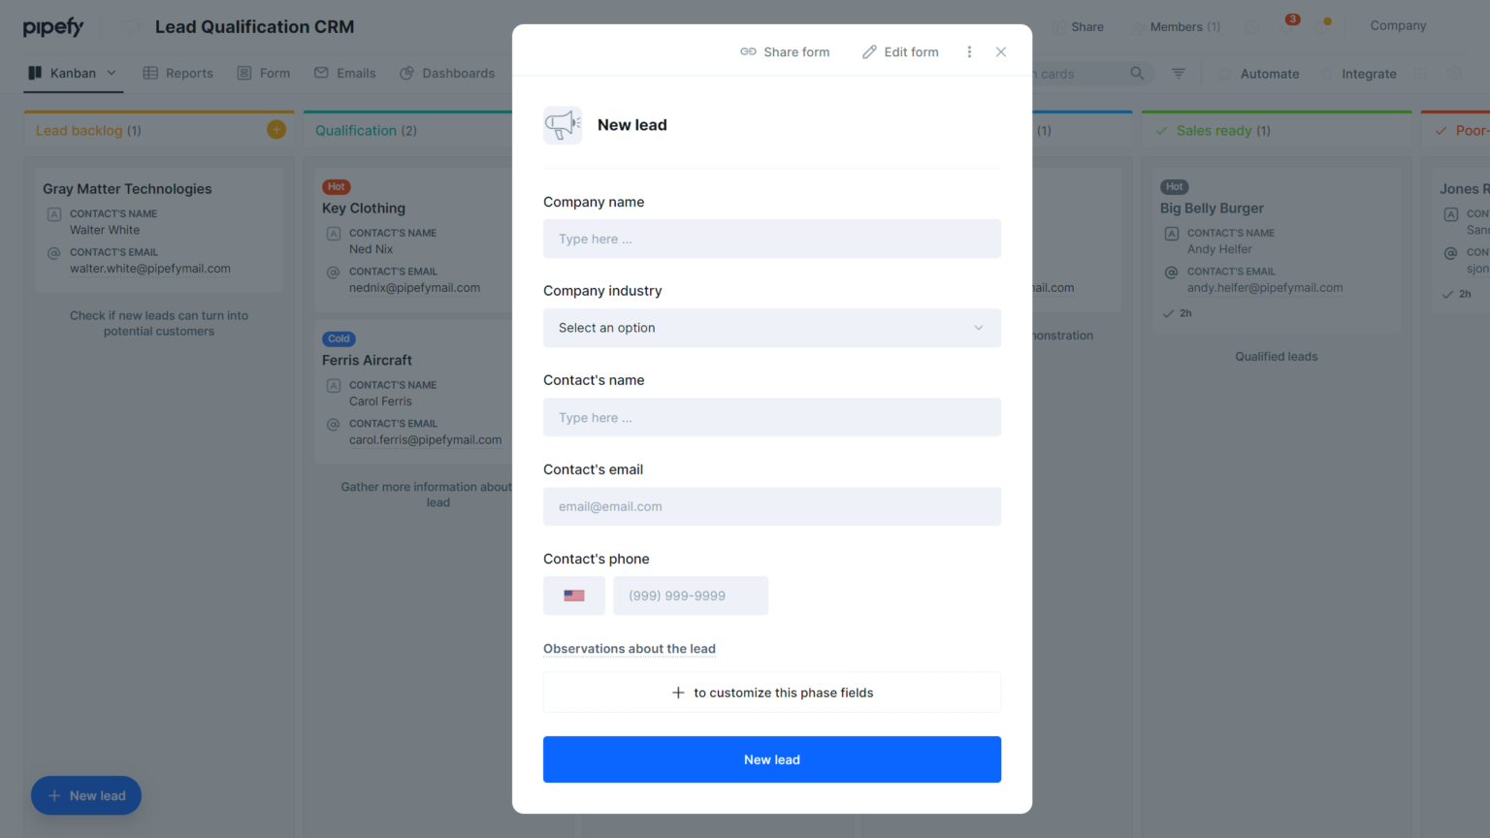Open the filter icon near the search bar
The image size is (1490, 838).
(x=1179, y=73)
